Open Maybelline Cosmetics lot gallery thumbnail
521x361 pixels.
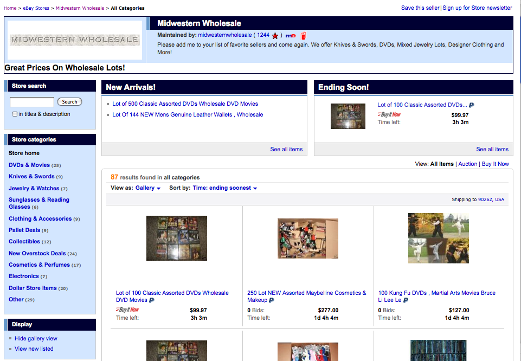click(x=308, y=238)
